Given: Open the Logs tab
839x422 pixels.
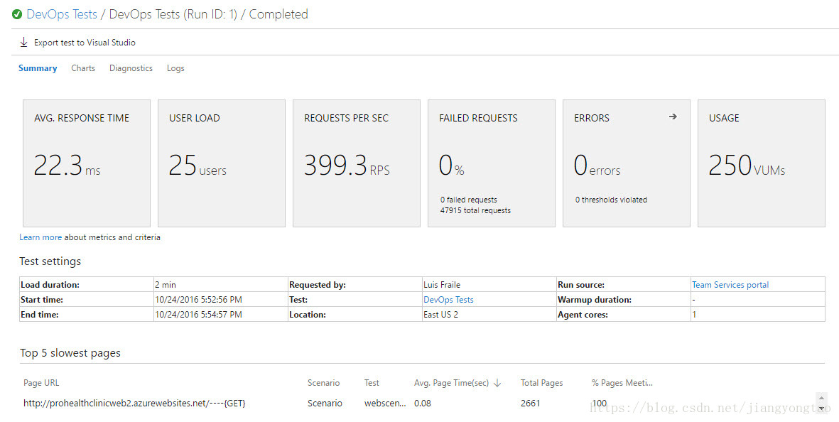Looking at the screenshot, I should click(175, 68).
